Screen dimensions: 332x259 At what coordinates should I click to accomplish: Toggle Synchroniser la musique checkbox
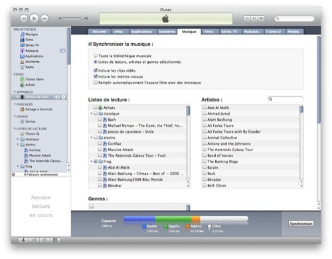(90, 44)
